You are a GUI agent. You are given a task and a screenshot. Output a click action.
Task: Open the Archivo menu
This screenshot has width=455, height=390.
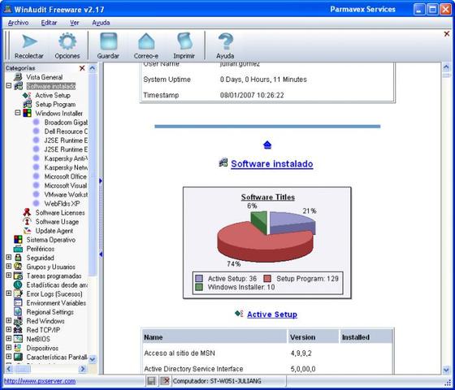point(18,23)
